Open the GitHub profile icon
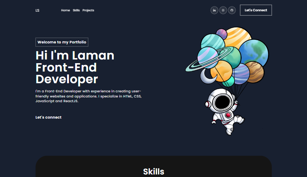This screenshot has width=307, height=177. pyautogui.click(x=232, y=10)
